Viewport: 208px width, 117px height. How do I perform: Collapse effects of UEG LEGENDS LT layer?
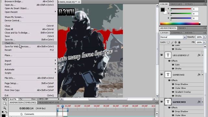click(202, 55)
